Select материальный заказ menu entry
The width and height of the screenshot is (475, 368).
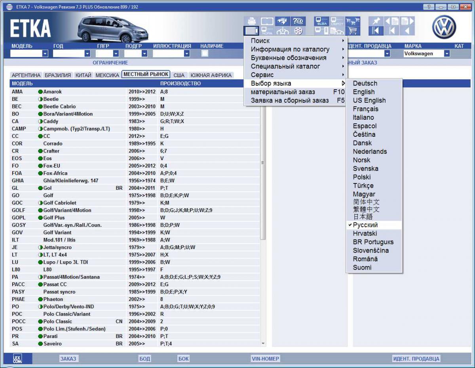296,92
